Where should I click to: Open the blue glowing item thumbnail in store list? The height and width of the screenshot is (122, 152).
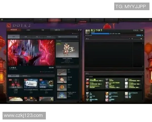(x=62, y=95)
